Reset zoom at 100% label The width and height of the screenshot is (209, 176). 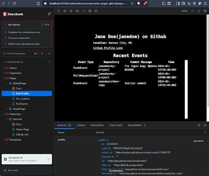185,11
